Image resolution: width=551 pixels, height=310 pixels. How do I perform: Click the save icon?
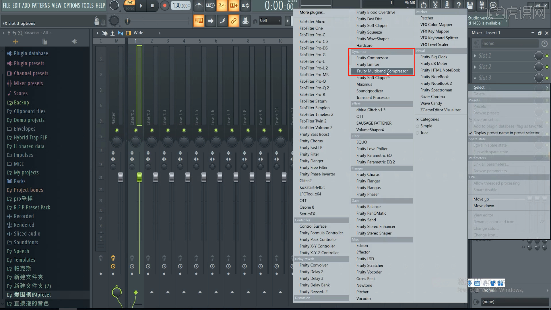(470, 5)
